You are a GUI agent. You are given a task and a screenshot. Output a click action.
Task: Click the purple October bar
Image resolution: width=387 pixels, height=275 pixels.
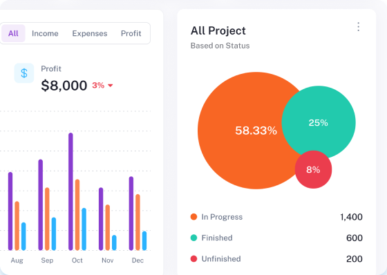point(70,191)
